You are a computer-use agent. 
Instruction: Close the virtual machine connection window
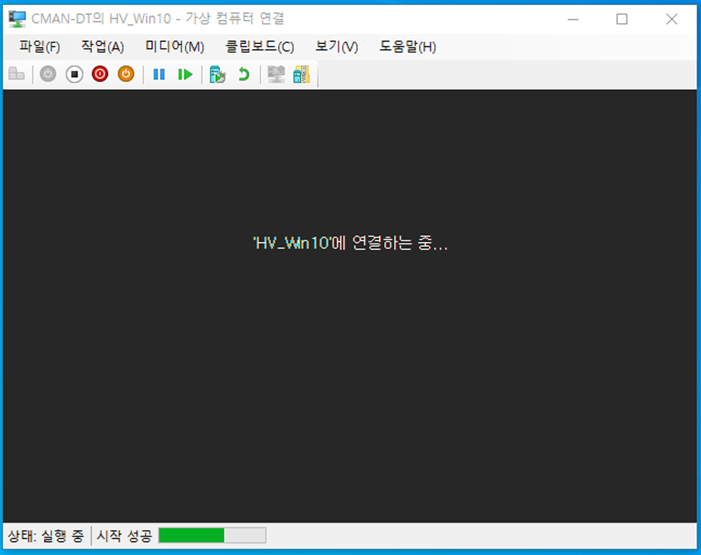[672, 19]
